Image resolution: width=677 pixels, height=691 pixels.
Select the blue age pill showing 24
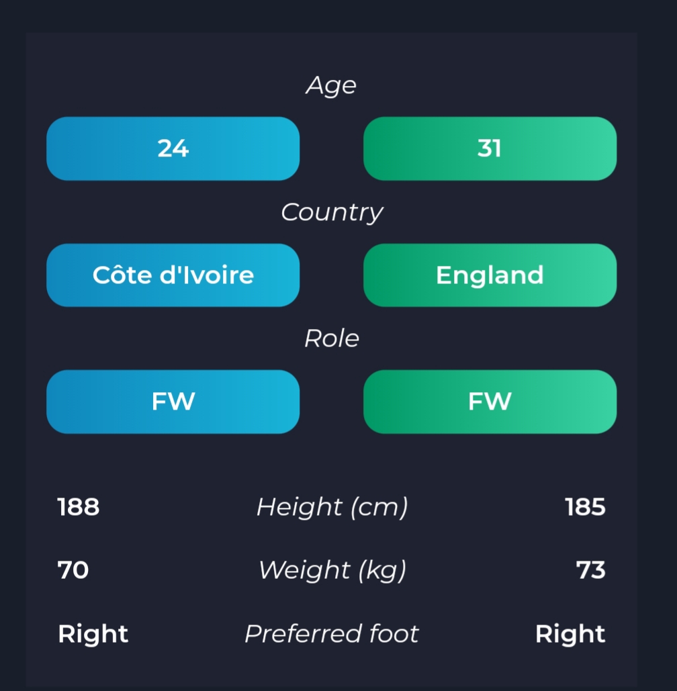(x=173, y=148)
